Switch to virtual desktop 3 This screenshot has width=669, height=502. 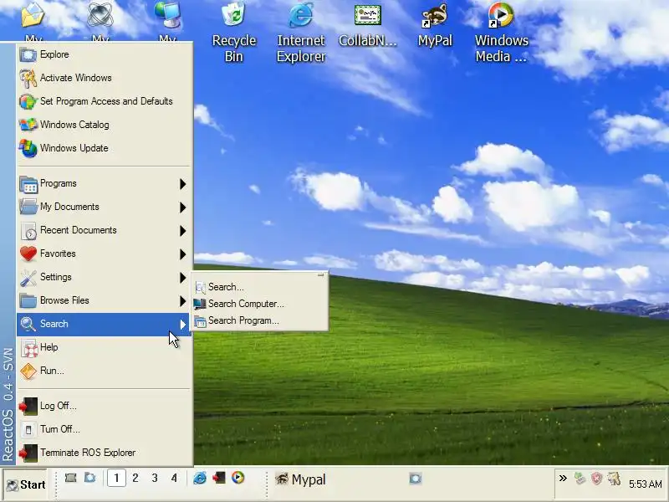coord(155,478)
